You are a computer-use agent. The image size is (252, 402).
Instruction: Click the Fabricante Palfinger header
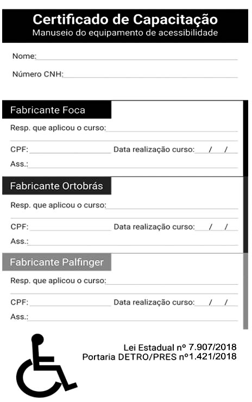56,262
